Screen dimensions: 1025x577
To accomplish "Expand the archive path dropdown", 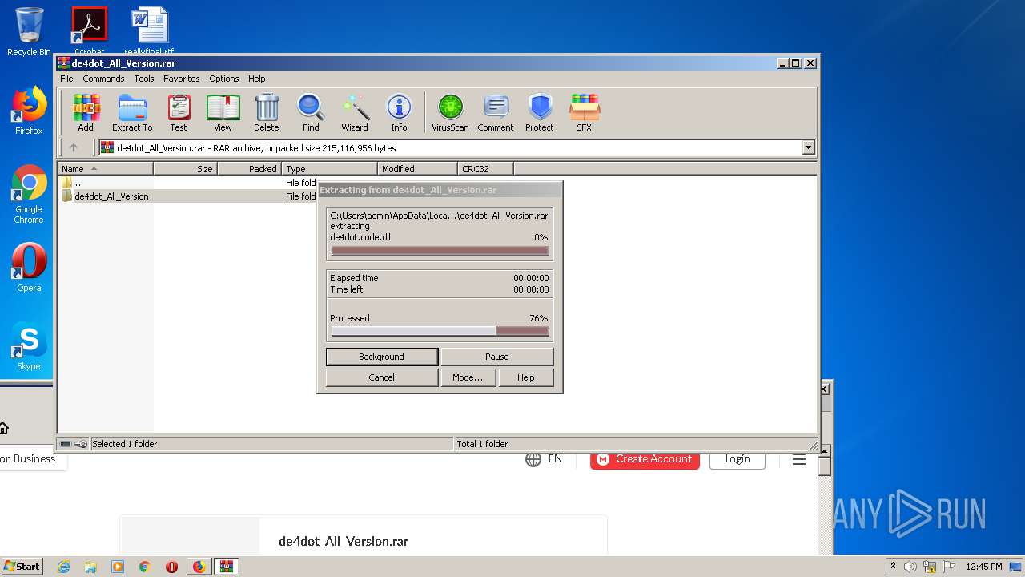I will pos(808,147).
